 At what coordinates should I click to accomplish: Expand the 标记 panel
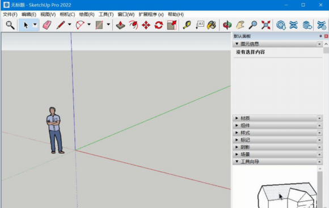(237, 140)
